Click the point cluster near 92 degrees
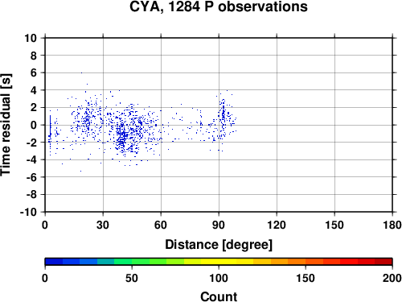Viewport: 402px width, 302px height. pos(223,115)
